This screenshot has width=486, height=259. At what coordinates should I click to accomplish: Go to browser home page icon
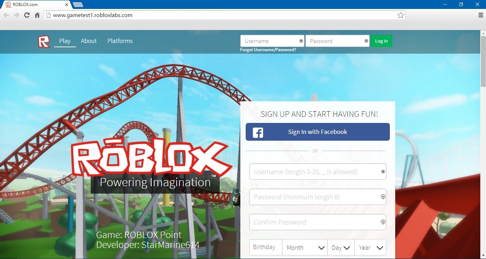[37, 15]
